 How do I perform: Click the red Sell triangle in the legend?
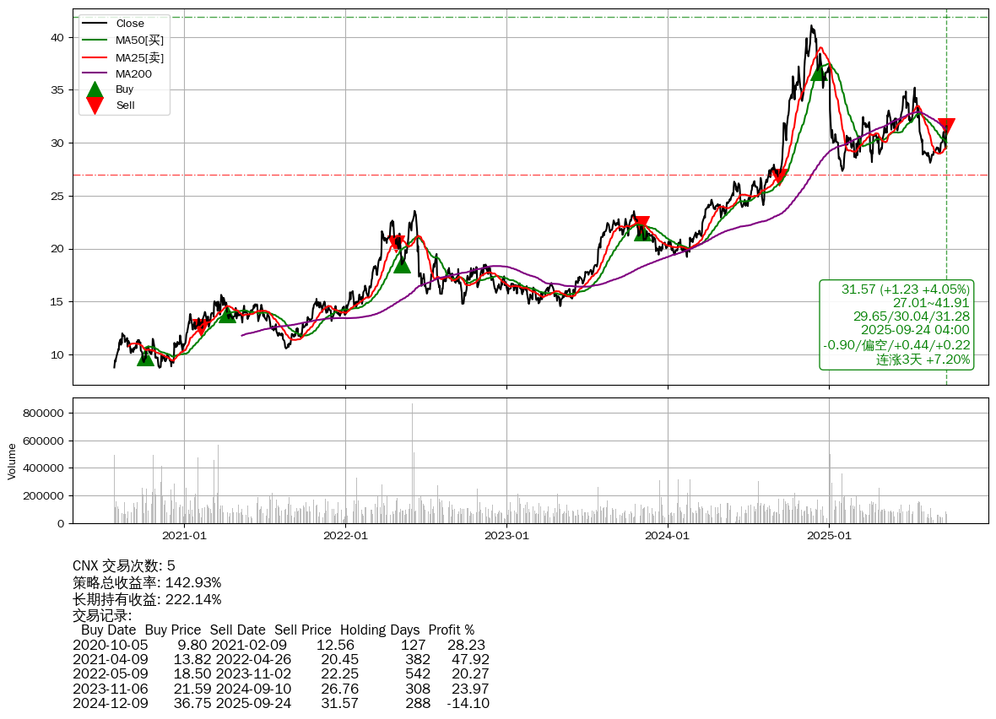tap(95, 105)
